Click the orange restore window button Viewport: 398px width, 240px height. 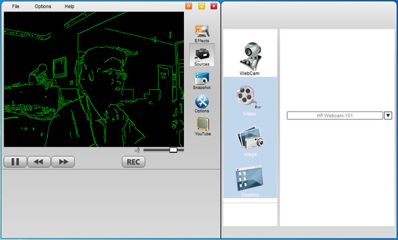coord(189,6)
